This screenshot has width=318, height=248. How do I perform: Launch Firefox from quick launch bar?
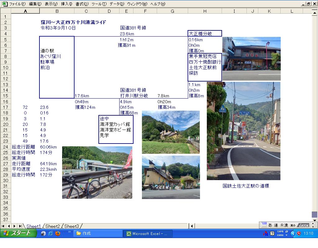tap(58, 234)
